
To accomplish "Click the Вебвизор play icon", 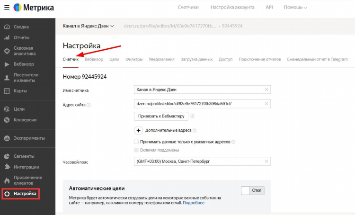I will point(7,64).
